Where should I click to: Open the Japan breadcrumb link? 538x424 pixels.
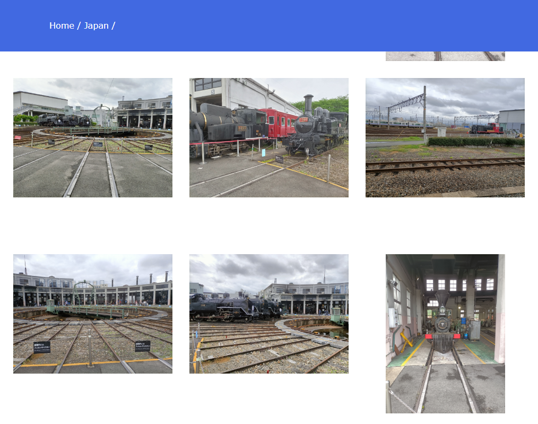pos(96,25)
